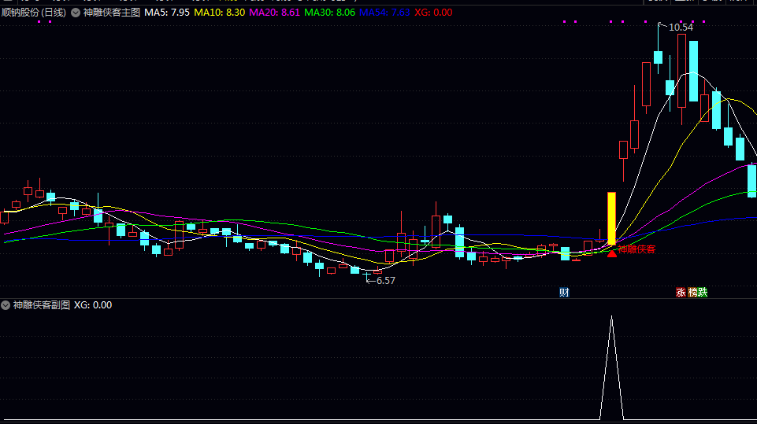Click the 顺钠股份 (日线) stock title
757x424 pixels.
pyautogui.click(x=33, y=13)
